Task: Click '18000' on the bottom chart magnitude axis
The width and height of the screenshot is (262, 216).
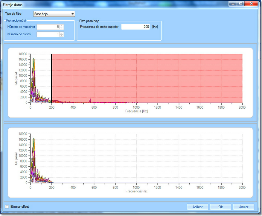Action: (23, 134)
